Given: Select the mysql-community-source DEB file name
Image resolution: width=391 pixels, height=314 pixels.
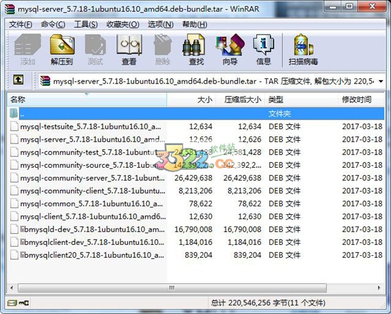Looking at the screenshot, I should point(92,165).
